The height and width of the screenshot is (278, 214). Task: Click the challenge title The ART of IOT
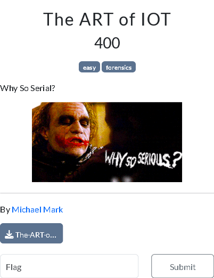point(107,19)
